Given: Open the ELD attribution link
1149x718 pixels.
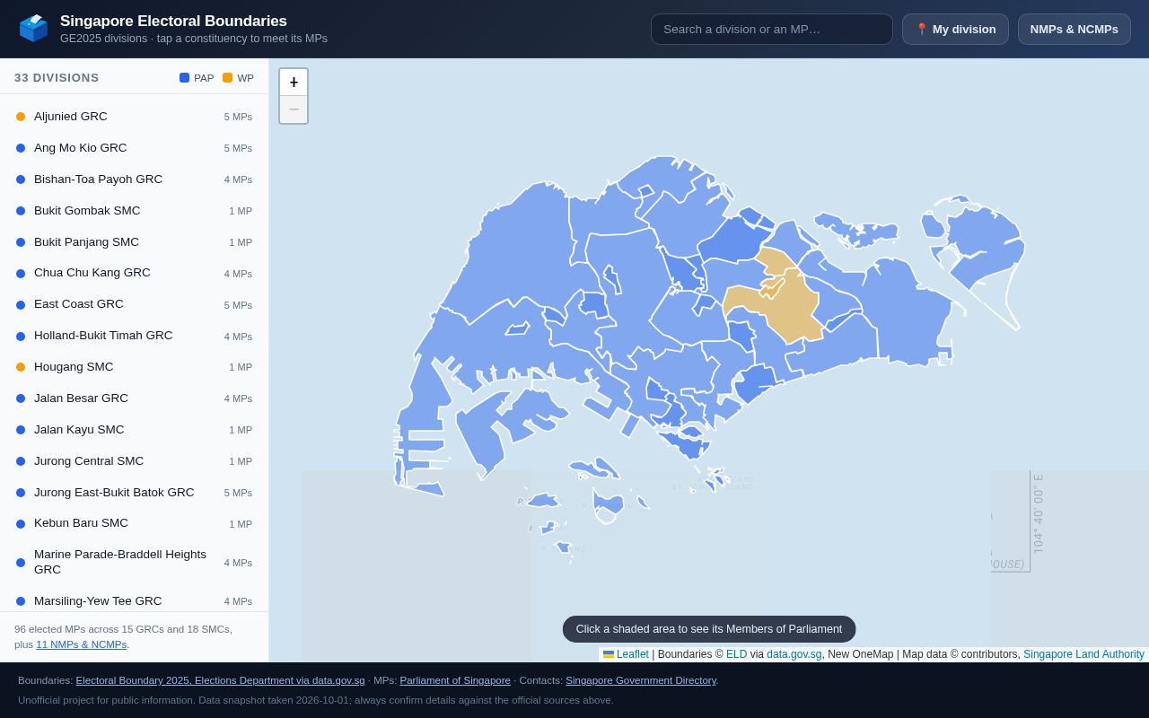Looking at the screenshot, I should (x=736, y=654).
